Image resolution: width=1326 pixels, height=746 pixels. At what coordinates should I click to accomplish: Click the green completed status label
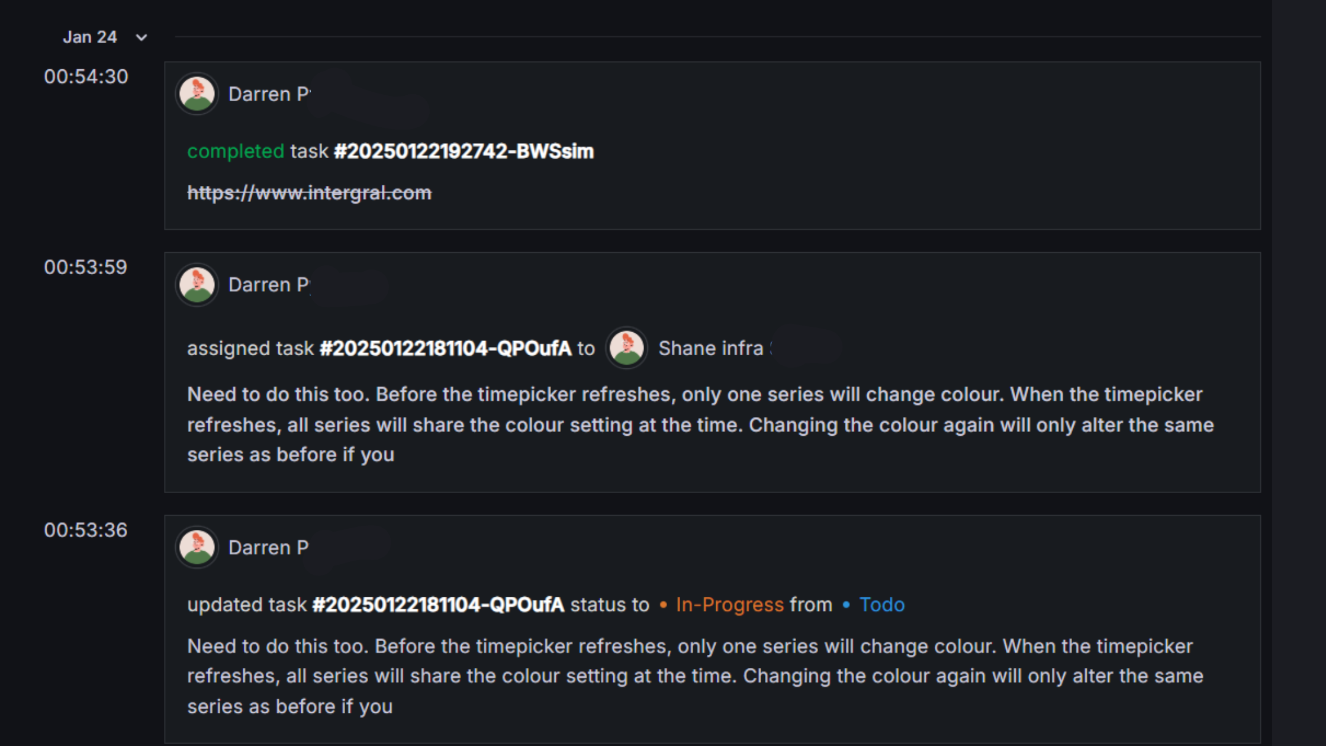tap(235, 152)
